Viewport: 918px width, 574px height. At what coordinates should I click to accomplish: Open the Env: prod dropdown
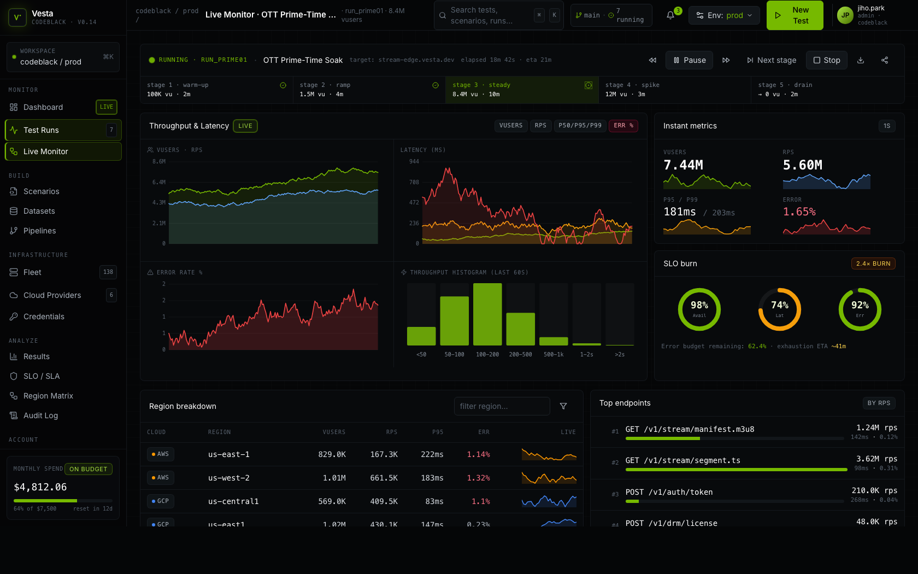point(724,15)
